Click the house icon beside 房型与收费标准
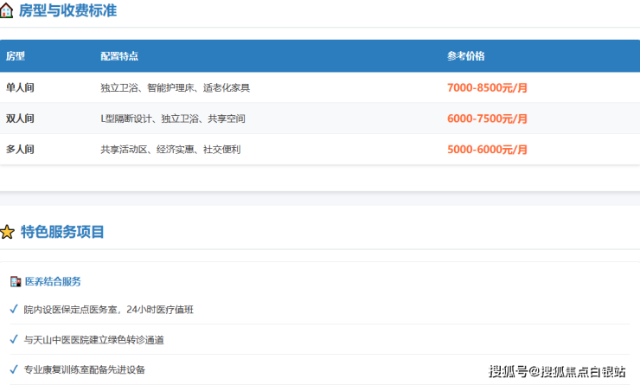Viewport: 640px width, 385px height. (x=7, y=11)
